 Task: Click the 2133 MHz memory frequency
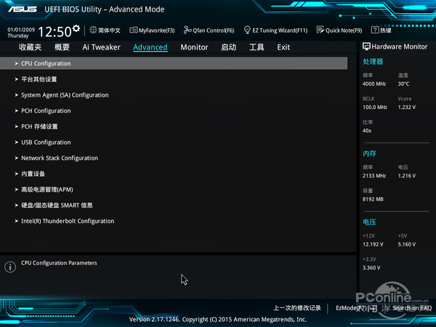point(374,176)
